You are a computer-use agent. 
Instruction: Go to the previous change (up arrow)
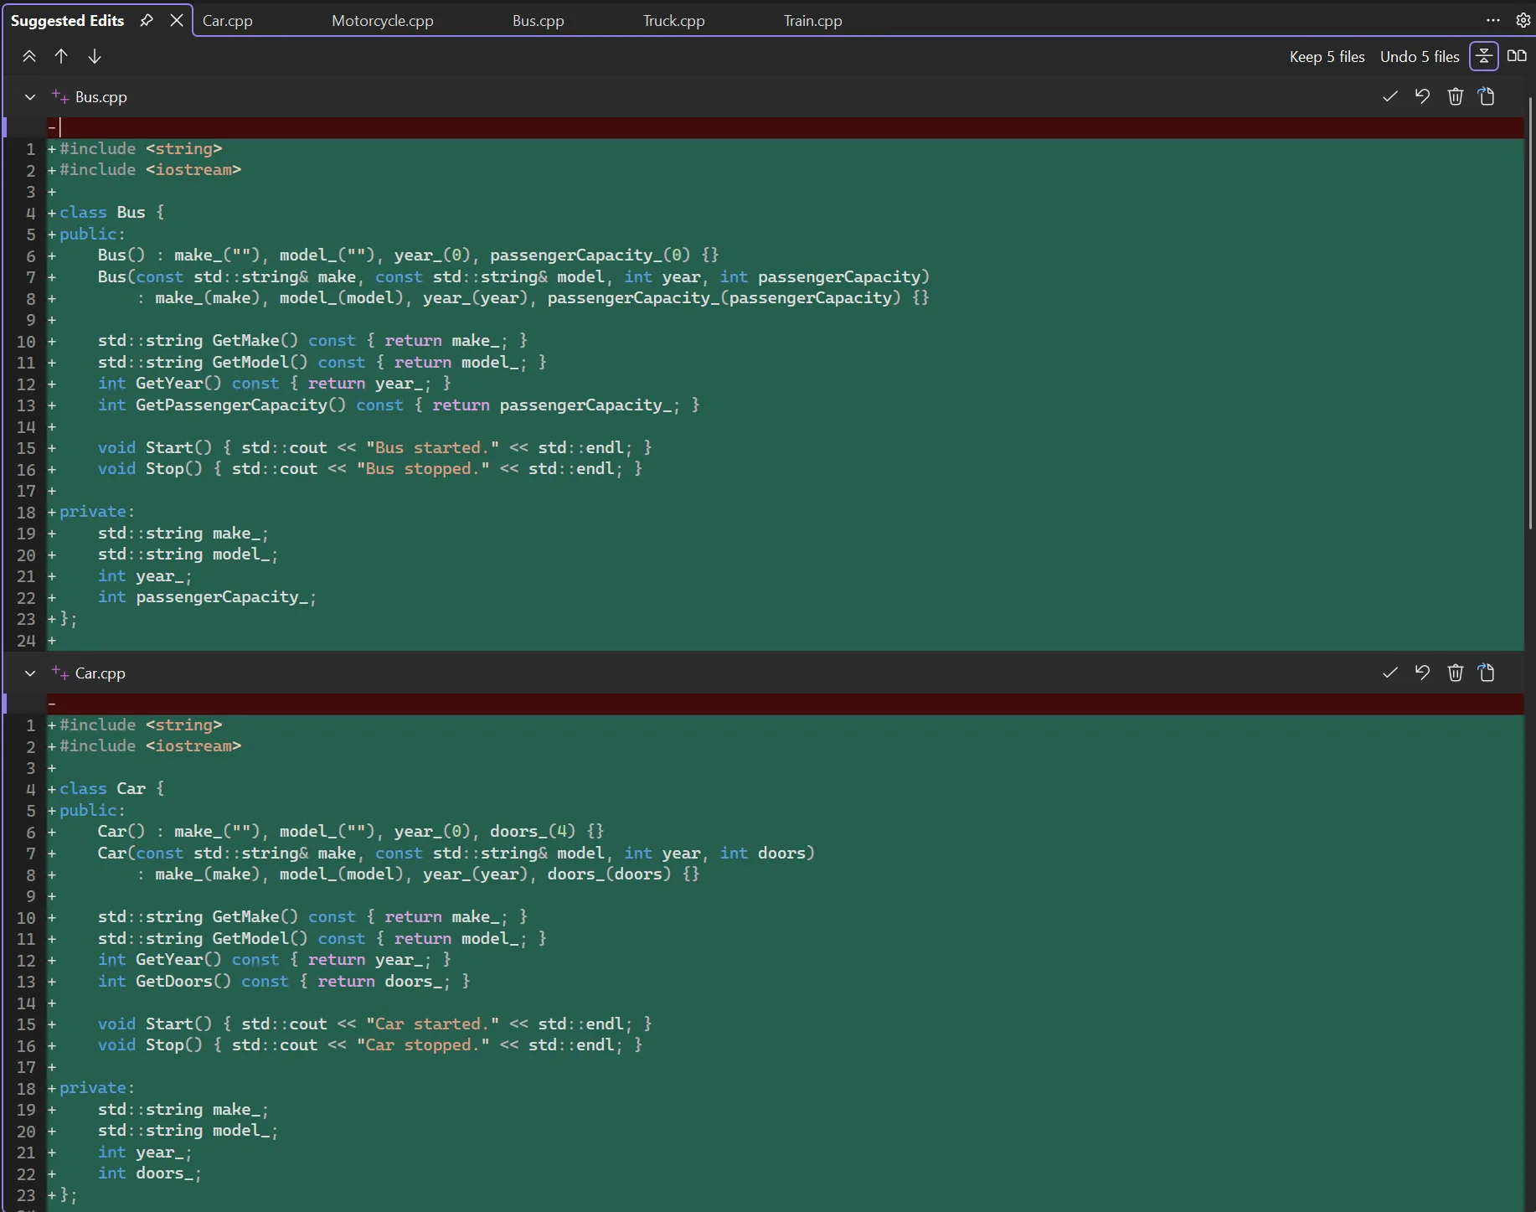[61, 56]
